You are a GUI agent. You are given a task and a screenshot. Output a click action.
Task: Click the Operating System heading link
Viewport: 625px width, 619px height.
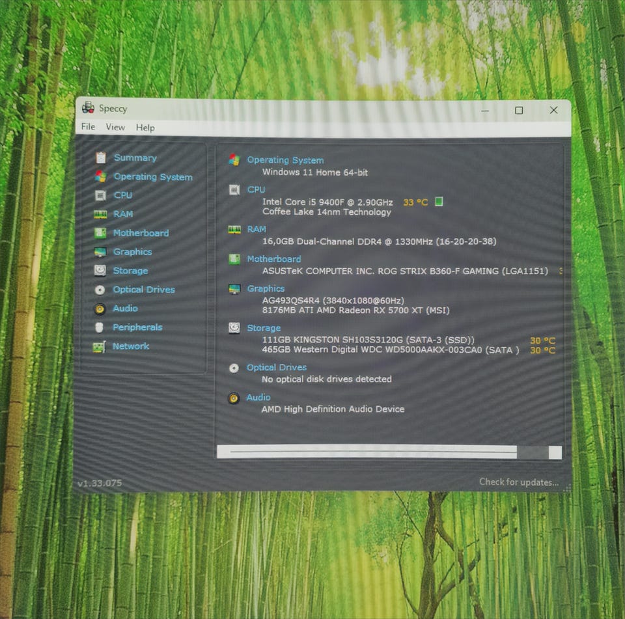285,160
